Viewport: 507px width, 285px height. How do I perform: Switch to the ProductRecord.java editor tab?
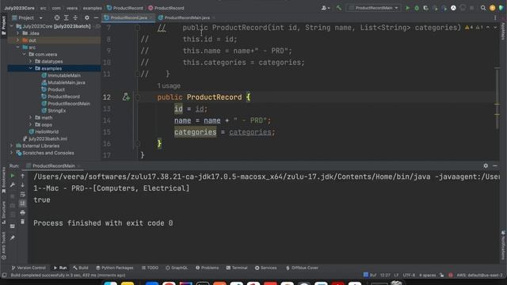click(128, 17)
